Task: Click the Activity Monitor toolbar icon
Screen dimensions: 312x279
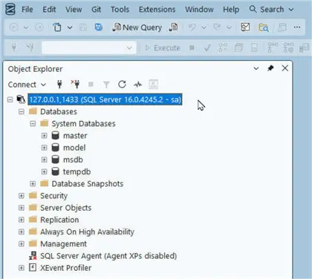Action: [x=245, y=27]
